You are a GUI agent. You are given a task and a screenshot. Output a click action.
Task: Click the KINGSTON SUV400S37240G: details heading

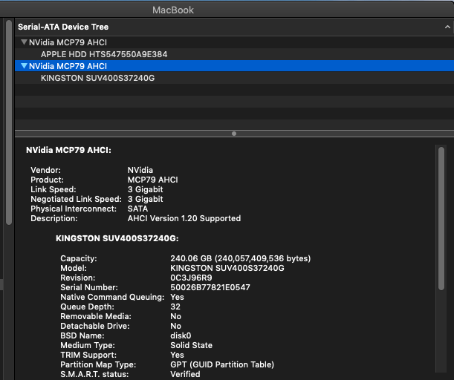pyautogui.click(x=117, y=238)
